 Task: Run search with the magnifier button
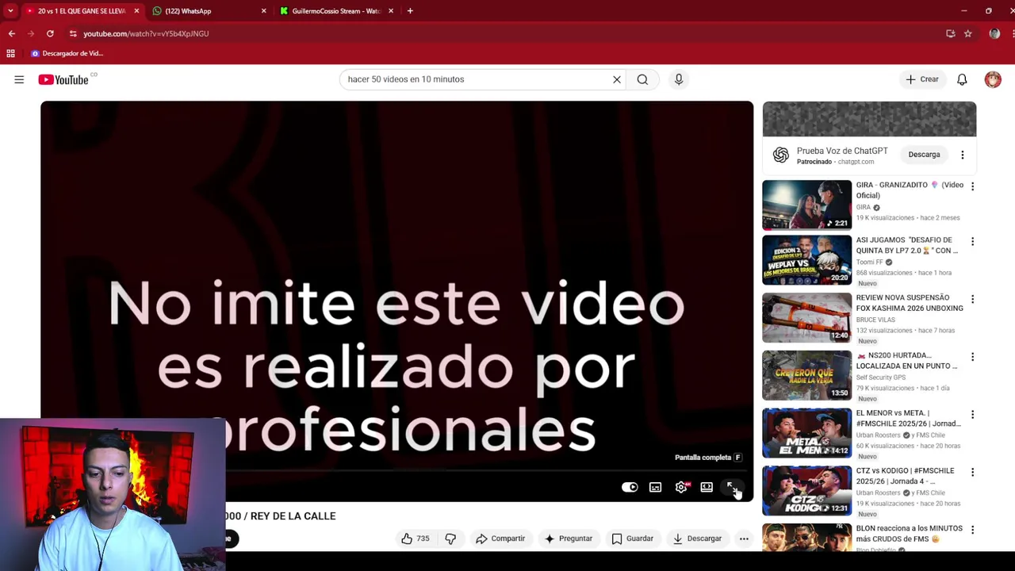pyautogui.click(x=642, y=79)
